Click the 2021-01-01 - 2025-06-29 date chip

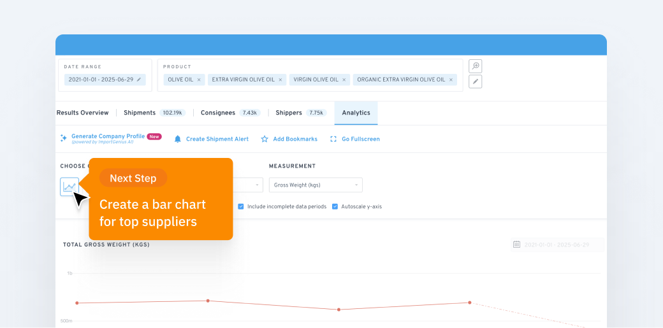(x=105, y=80)
